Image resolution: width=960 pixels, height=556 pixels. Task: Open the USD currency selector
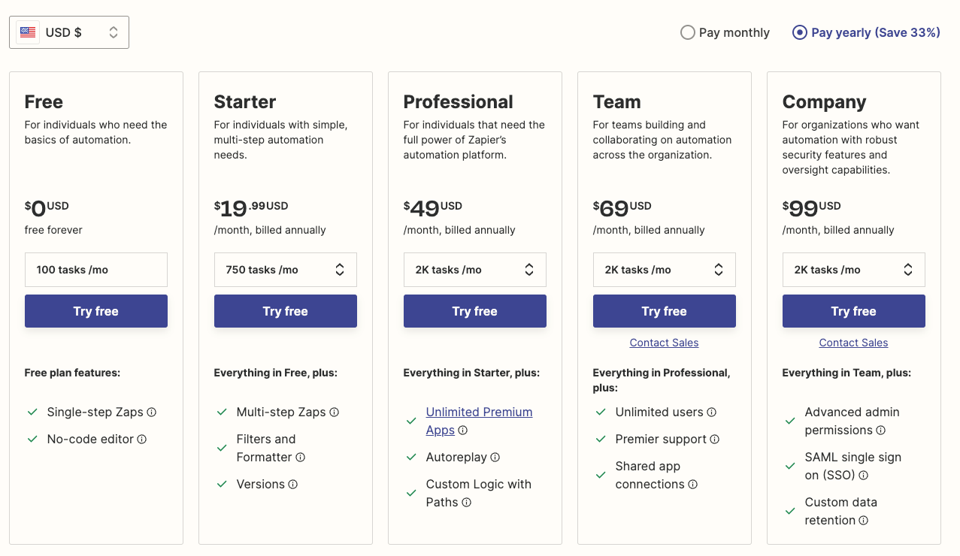[69, 32]
